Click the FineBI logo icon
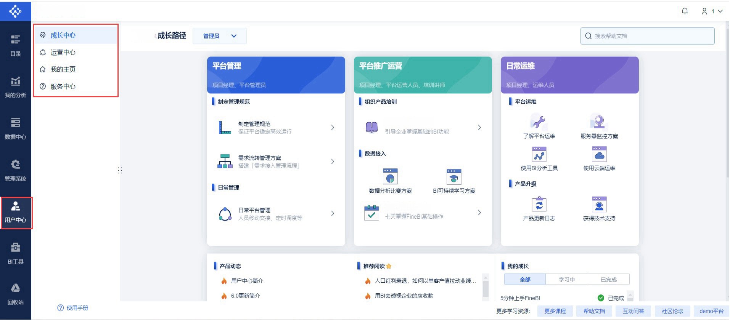Image resolution: width=730 pixels, height=320 pixels. (x=15, y=11)
